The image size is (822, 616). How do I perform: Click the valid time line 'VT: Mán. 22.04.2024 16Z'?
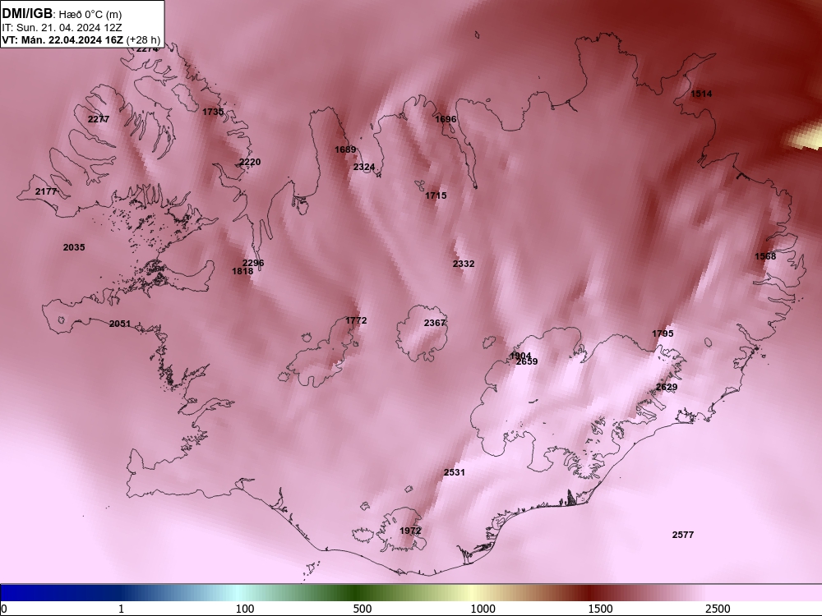pyautogui.click(x=63, y=40)
